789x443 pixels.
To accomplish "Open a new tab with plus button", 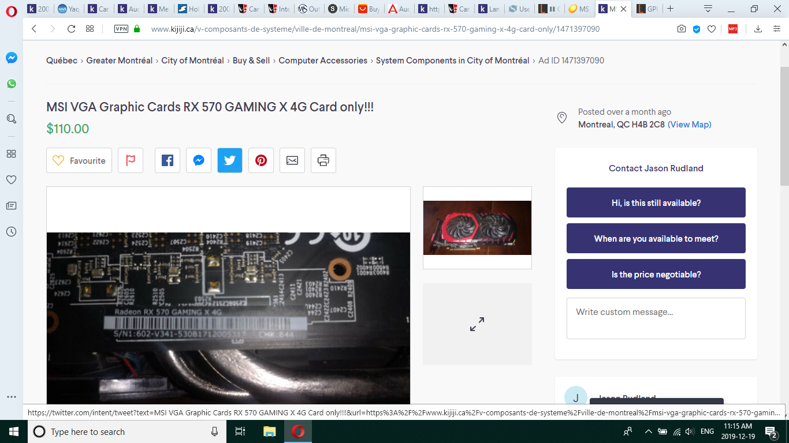I will pos(671,9).
